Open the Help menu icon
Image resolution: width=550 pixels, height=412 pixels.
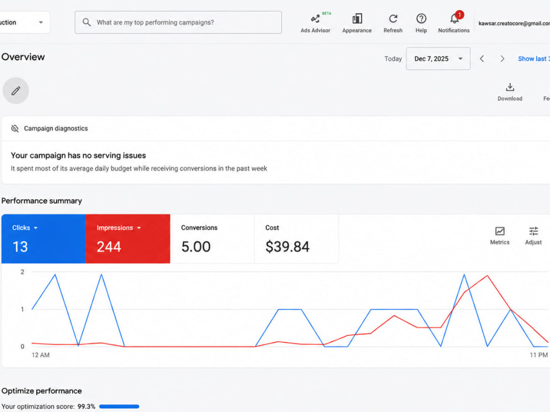tap(421, 23)
